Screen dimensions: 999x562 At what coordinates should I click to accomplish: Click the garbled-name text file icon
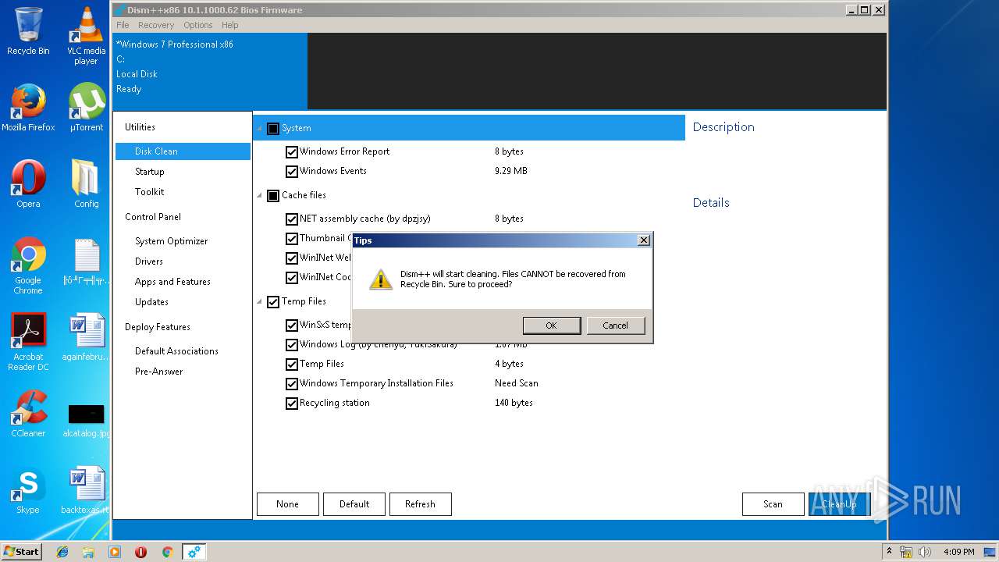pyautogui.click(x=86, y=261)
